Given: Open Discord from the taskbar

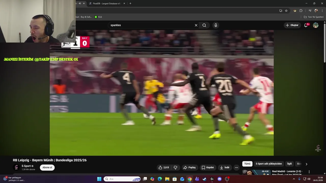Looking at the screenshot, I should pos(220,179).
